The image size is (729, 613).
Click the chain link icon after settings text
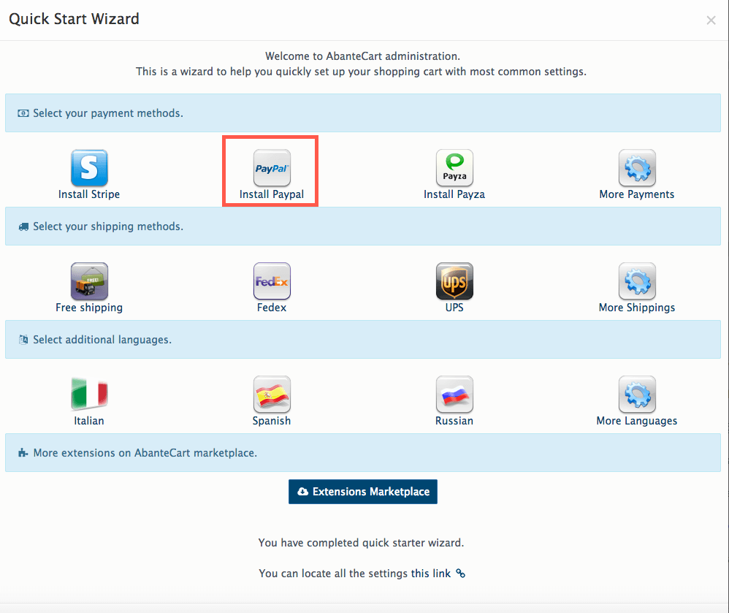(x=460, y=573)
